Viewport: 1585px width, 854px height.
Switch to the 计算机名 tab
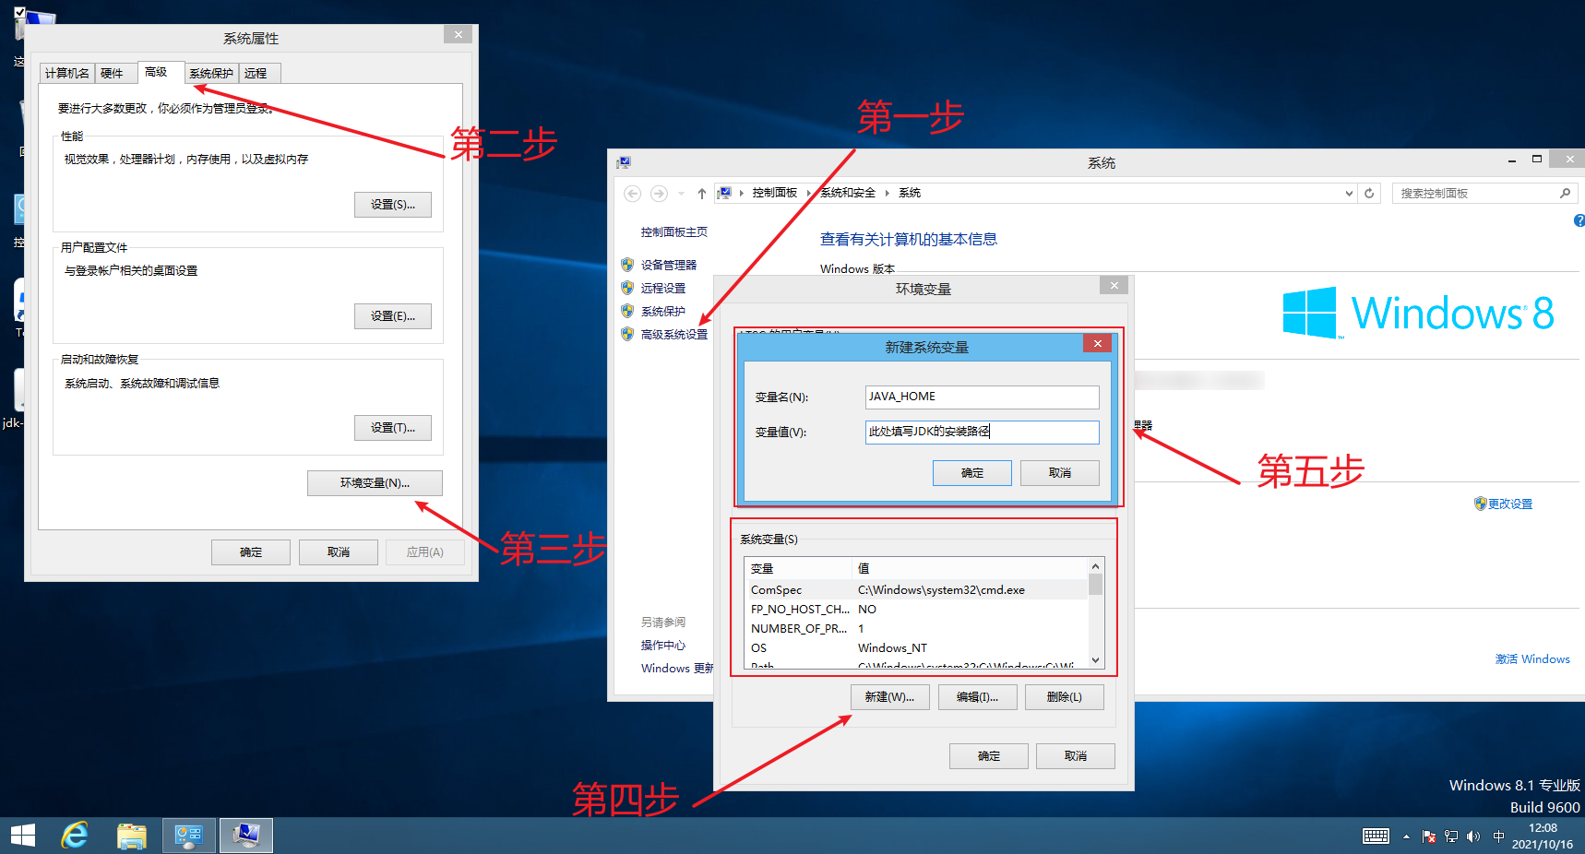click(x=67, y=74)
